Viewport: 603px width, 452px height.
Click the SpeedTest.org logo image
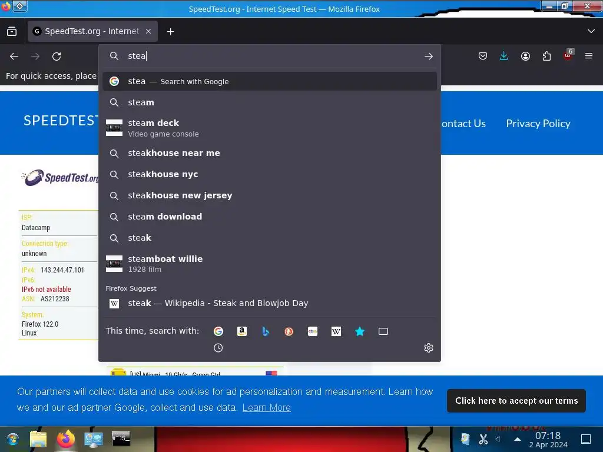click(x=60, y=178)
